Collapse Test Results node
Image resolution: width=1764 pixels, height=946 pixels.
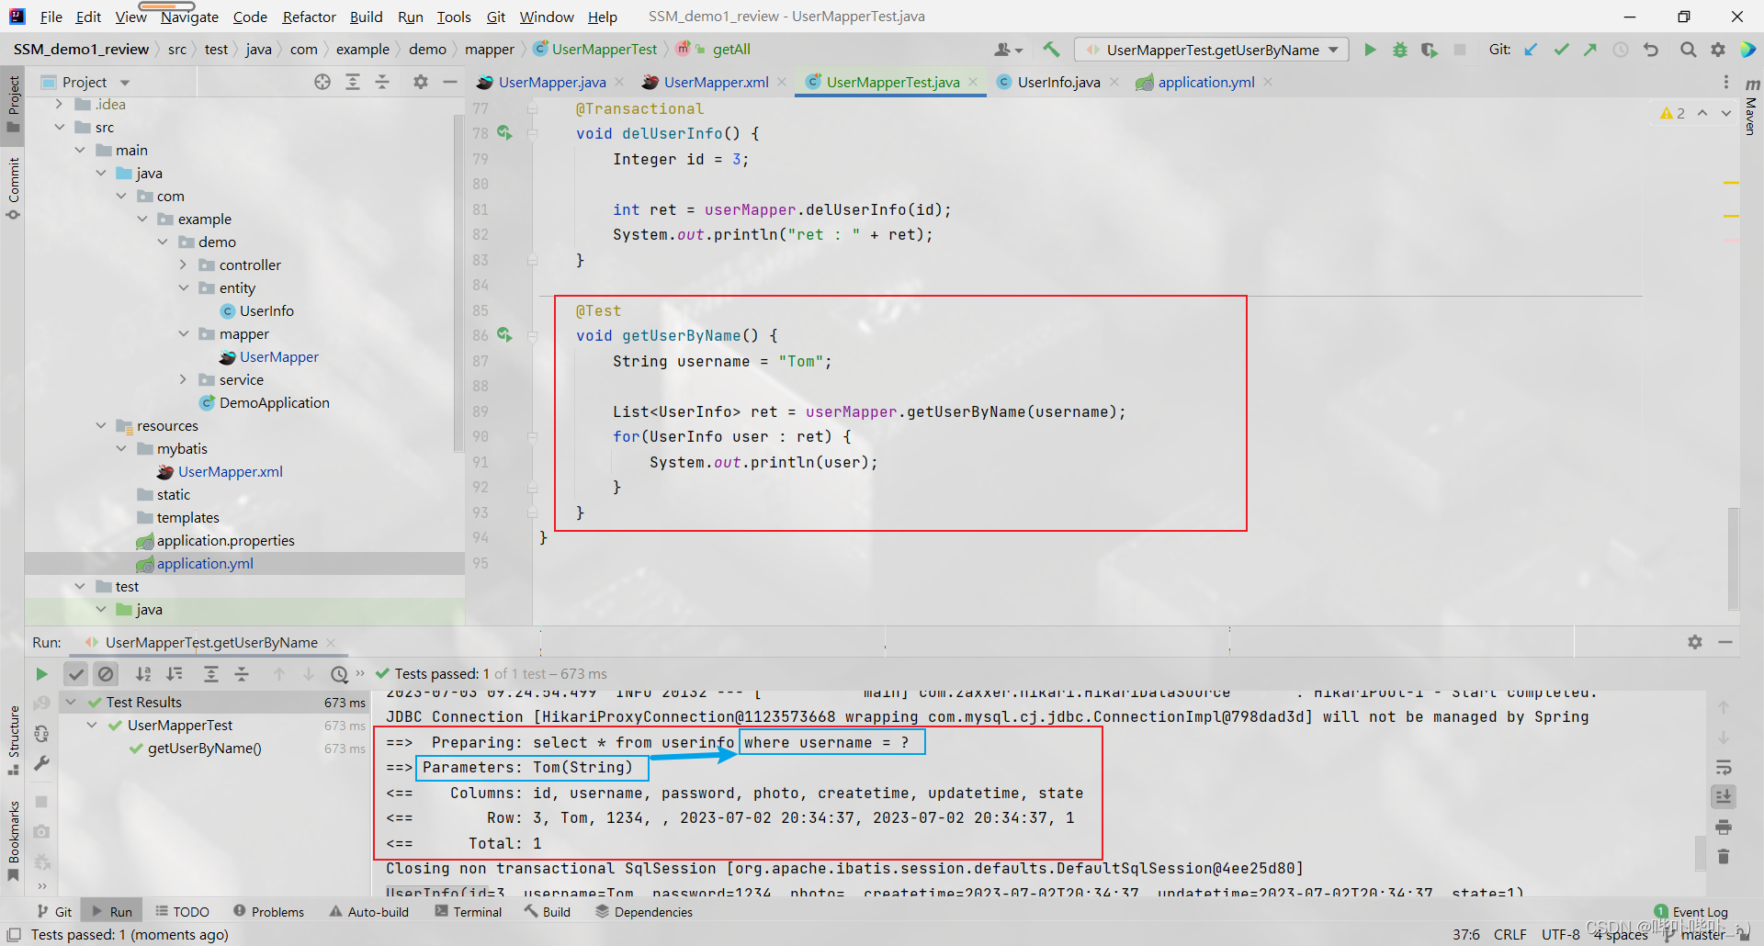pyautogui.click(x=71, y=702)
